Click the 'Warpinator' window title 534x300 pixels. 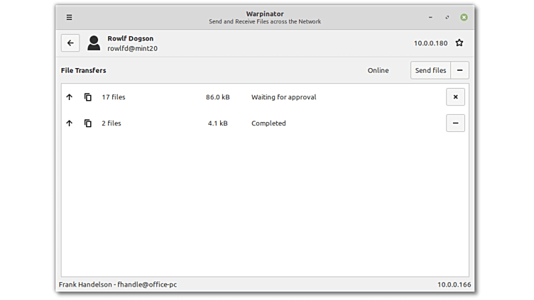pos(265,13)
